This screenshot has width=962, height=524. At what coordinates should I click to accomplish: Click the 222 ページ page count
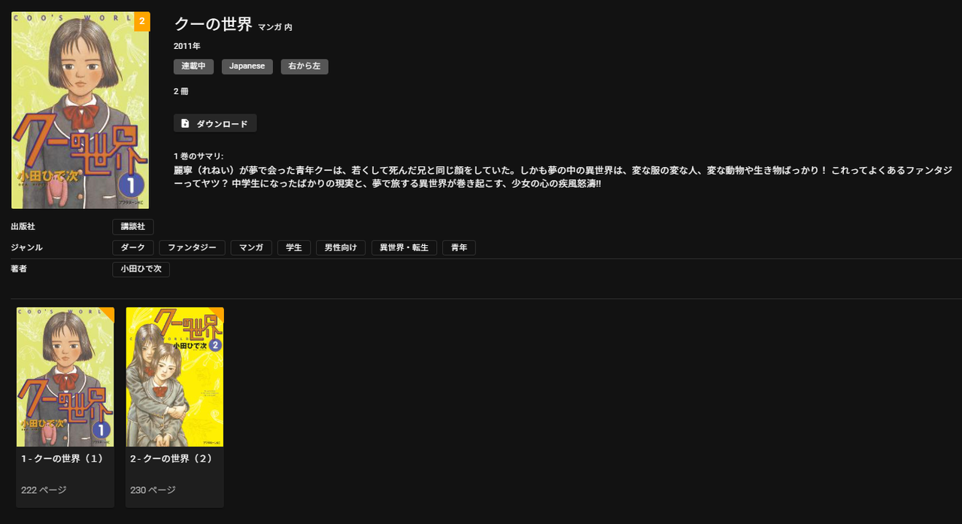(x=44, y=490)
